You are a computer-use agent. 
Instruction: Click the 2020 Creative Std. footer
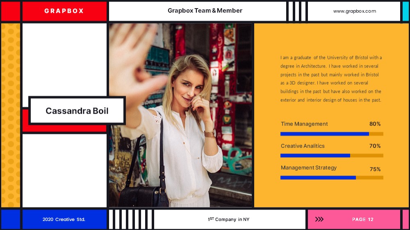click(64, 219)
